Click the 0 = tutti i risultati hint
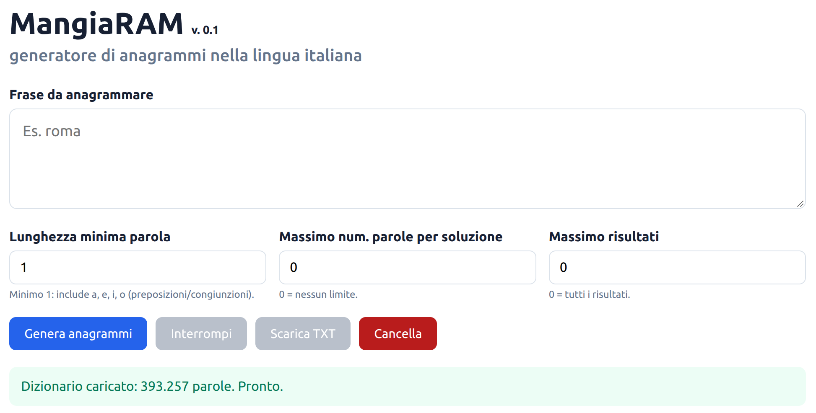This screenshot has width=816, height=413. tap(589, 294)
